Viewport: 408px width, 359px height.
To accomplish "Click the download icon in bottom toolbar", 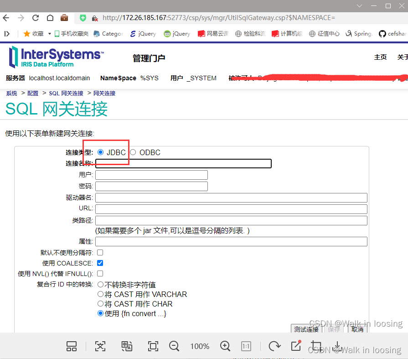I will pos(337,346).
